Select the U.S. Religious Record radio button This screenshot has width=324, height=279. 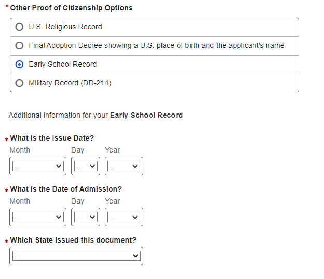pyautogui.click(x=20, y=27)
